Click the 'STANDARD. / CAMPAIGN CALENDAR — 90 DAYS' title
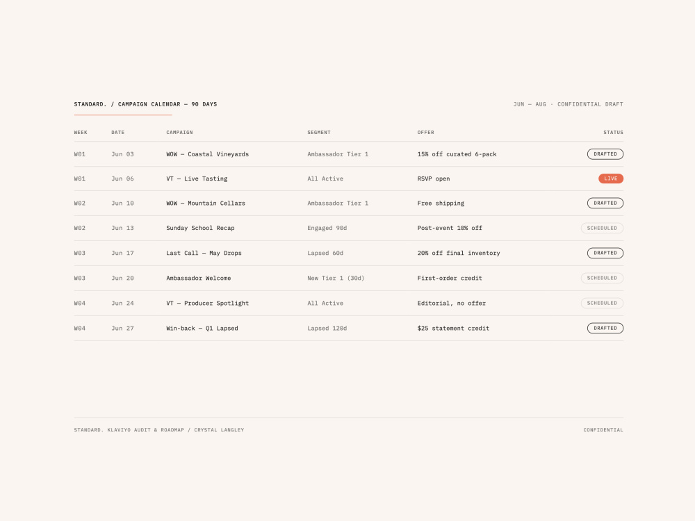Image resolution: width=695 pixels, height=521 pixels. (145, 104)
